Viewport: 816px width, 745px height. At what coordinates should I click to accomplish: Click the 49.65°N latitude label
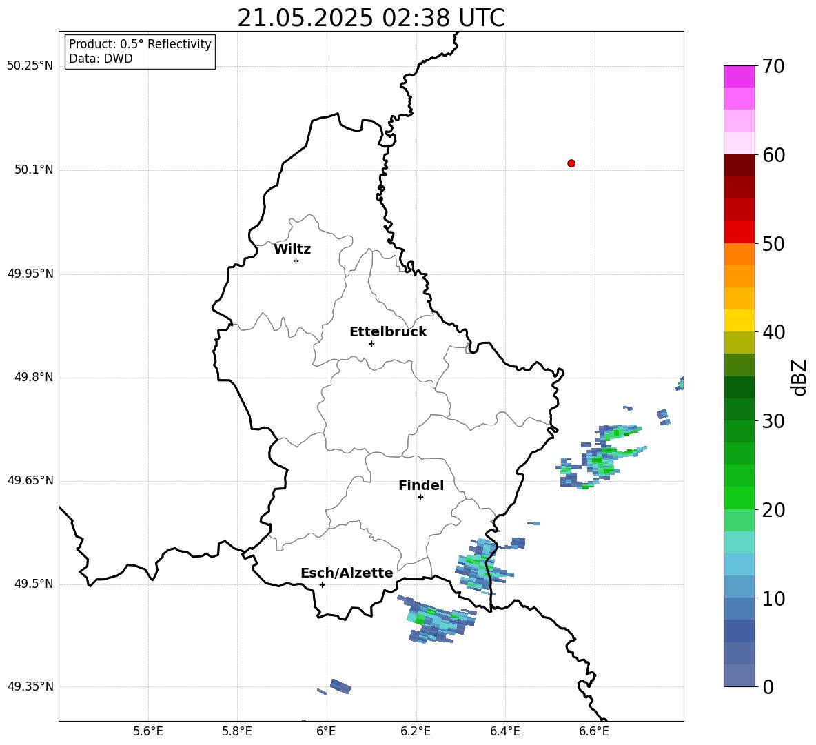tap(30, 480)
